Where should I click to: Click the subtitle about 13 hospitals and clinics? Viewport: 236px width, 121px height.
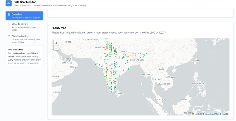[50, 6]
